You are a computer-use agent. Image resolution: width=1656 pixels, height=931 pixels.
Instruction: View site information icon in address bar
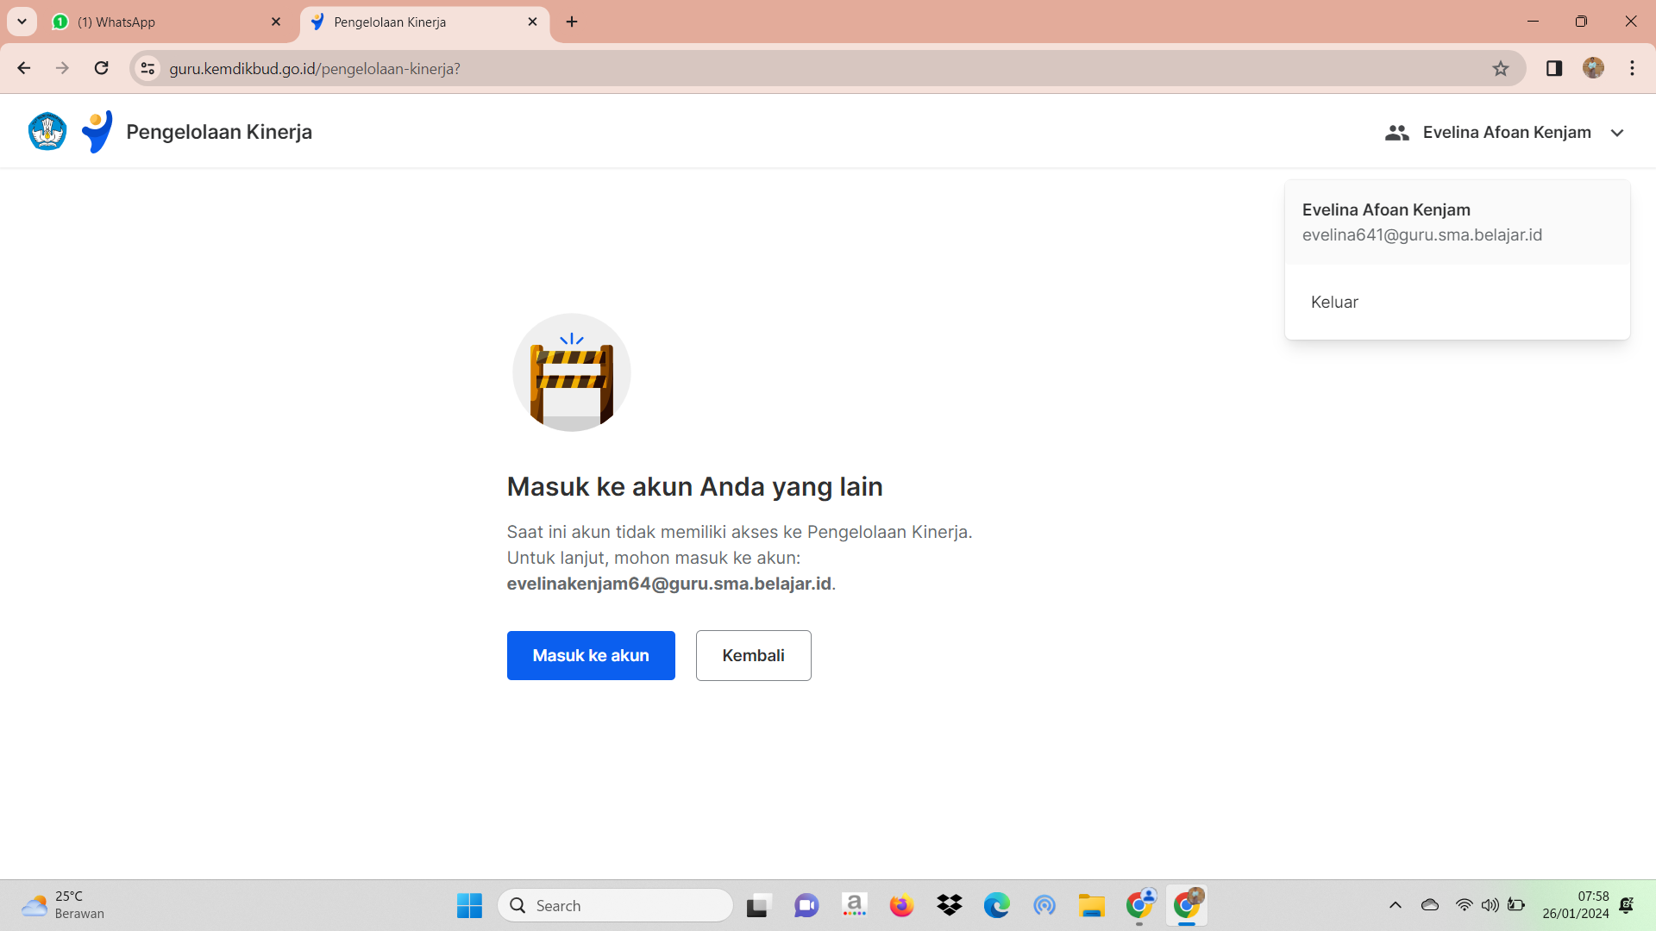pos(148,69)
